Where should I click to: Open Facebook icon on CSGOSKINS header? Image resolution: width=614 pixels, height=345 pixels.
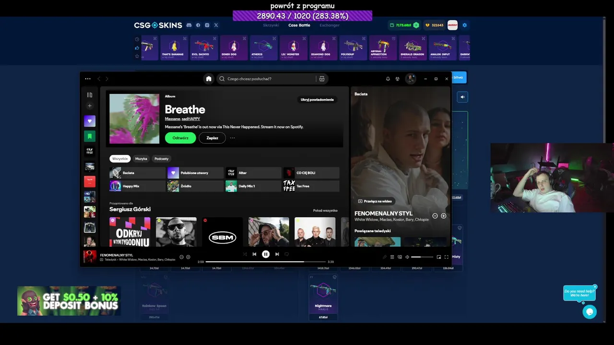point(198,25)
